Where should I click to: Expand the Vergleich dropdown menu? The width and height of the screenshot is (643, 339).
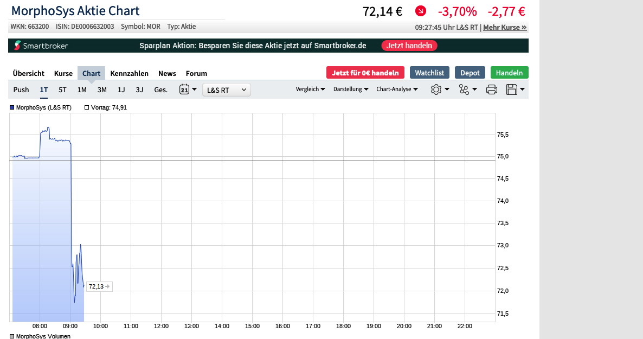[x=310, y=89]
